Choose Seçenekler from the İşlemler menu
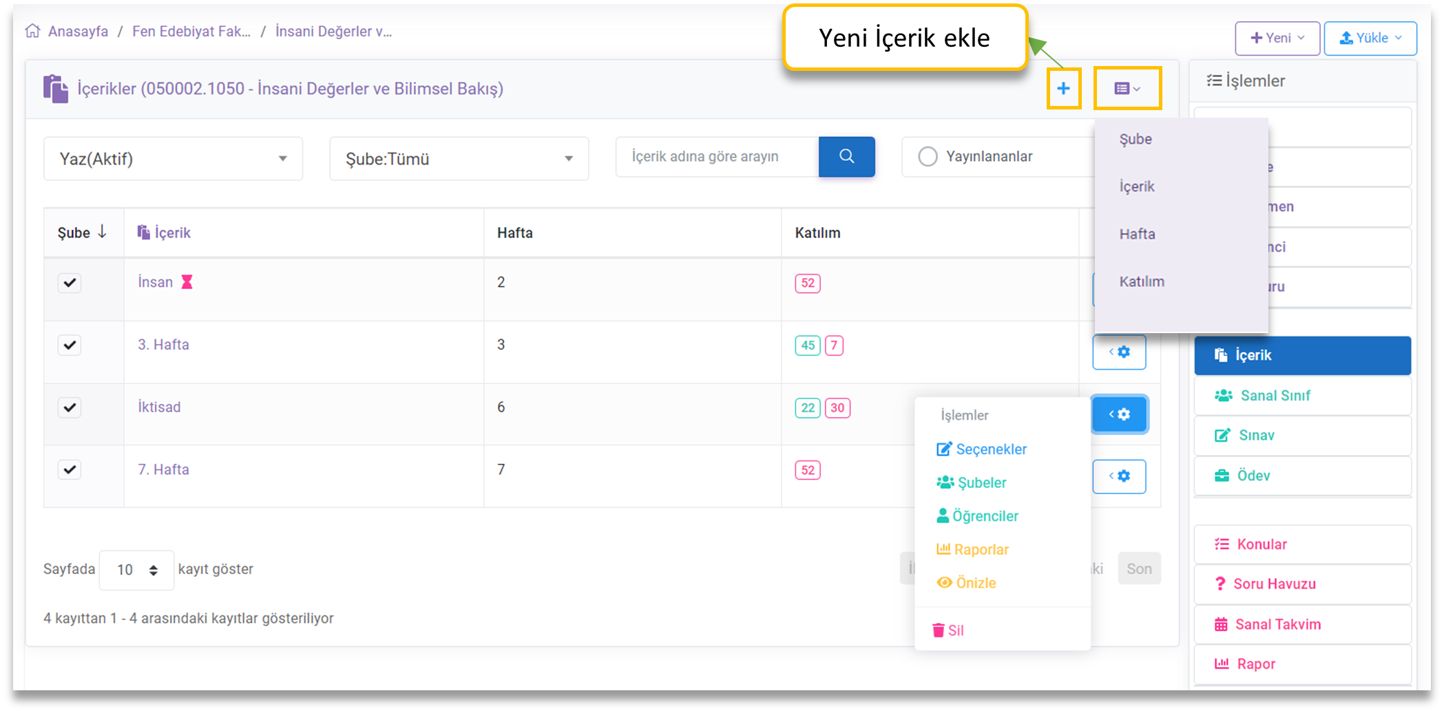Viewport: 1444px width, 713px height. coord(982,449)
